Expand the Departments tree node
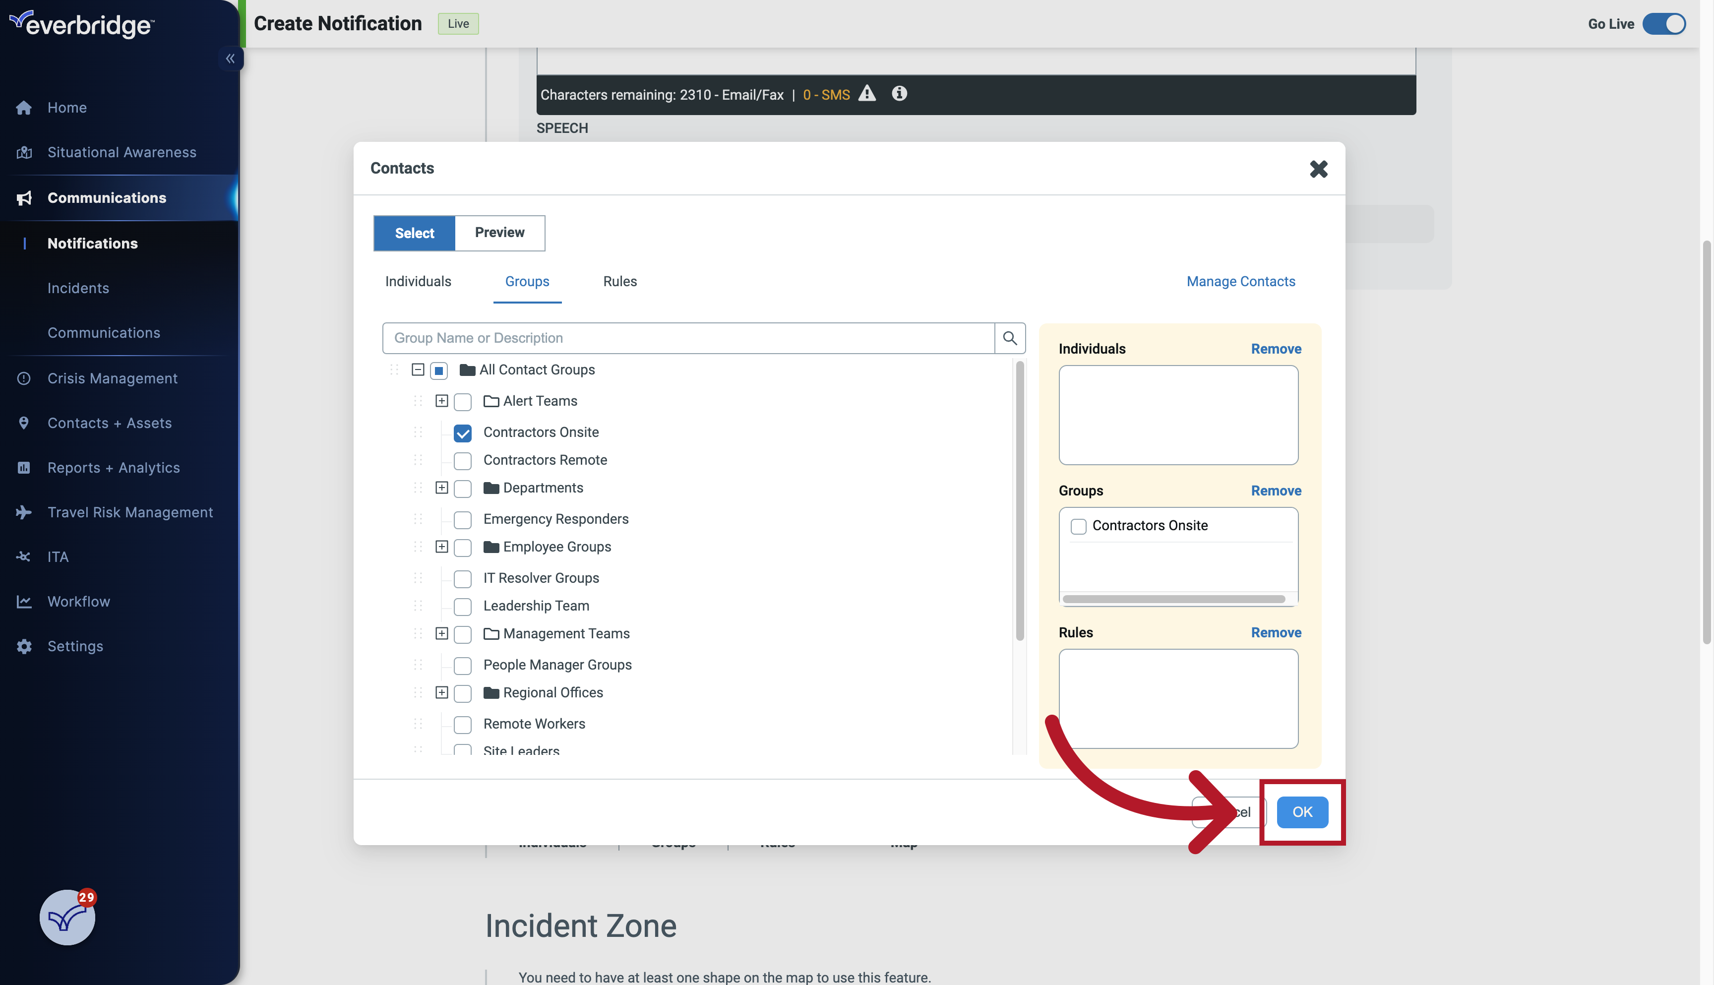 pos(442,488)
